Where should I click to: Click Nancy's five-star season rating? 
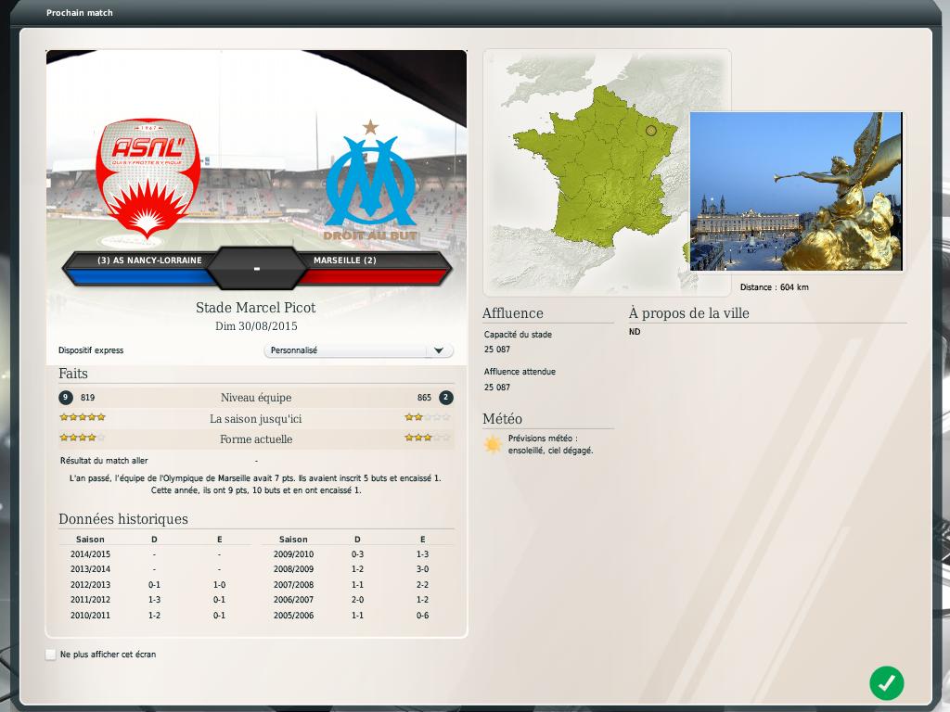coord(83,417)
